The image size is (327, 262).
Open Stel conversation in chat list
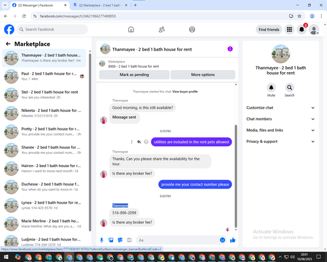44,95
